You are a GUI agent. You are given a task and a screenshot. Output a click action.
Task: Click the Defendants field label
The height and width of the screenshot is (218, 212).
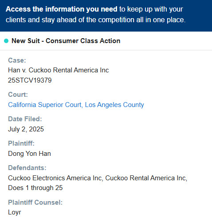coord(27,168)
